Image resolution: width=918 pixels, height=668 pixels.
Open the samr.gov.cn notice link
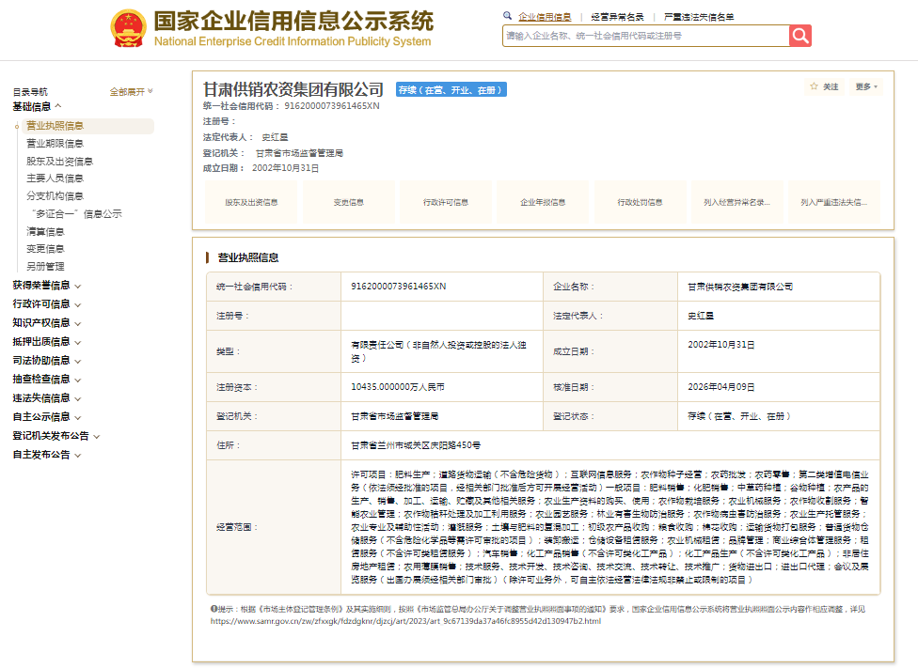pyautogui.click(x=404, y=621)
